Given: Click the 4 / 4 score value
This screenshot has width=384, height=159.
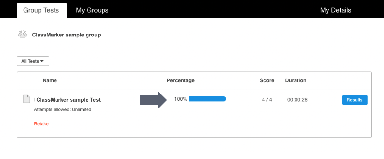Looking at the screenshot, I should tap(267, 100).
